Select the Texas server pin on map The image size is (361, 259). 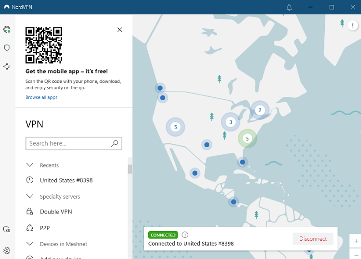[207, 145]
